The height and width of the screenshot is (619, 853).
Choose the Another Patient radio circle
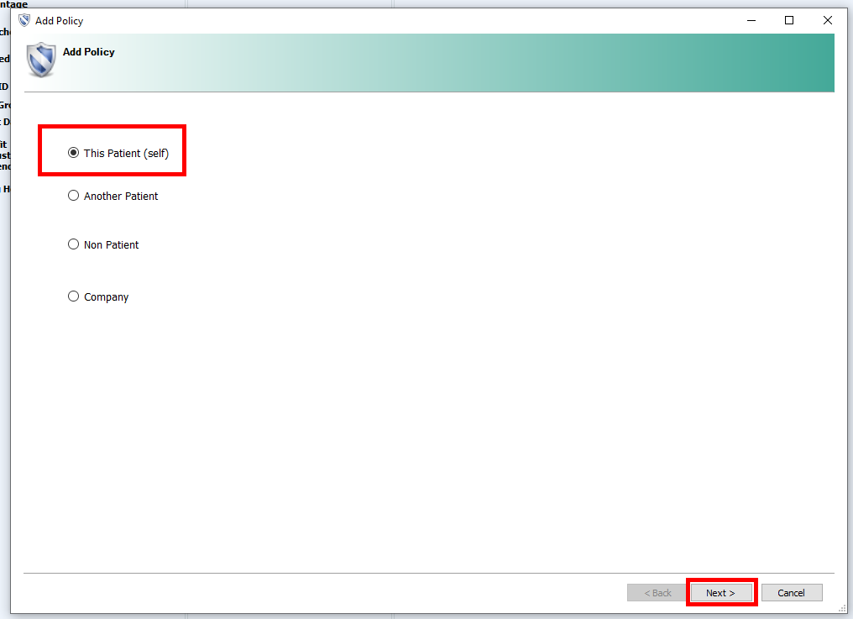click(73, 196)
